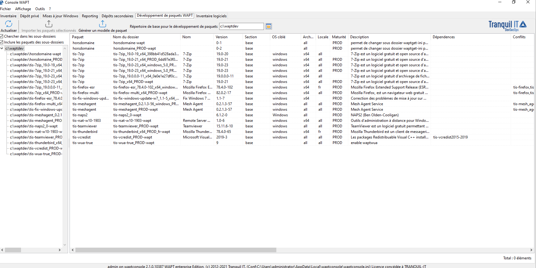The width and height of the screenshot is (536, 268).
Task: Select tree item c:\waptdev\tis-naps2_0-wapt
Action: 34,126
